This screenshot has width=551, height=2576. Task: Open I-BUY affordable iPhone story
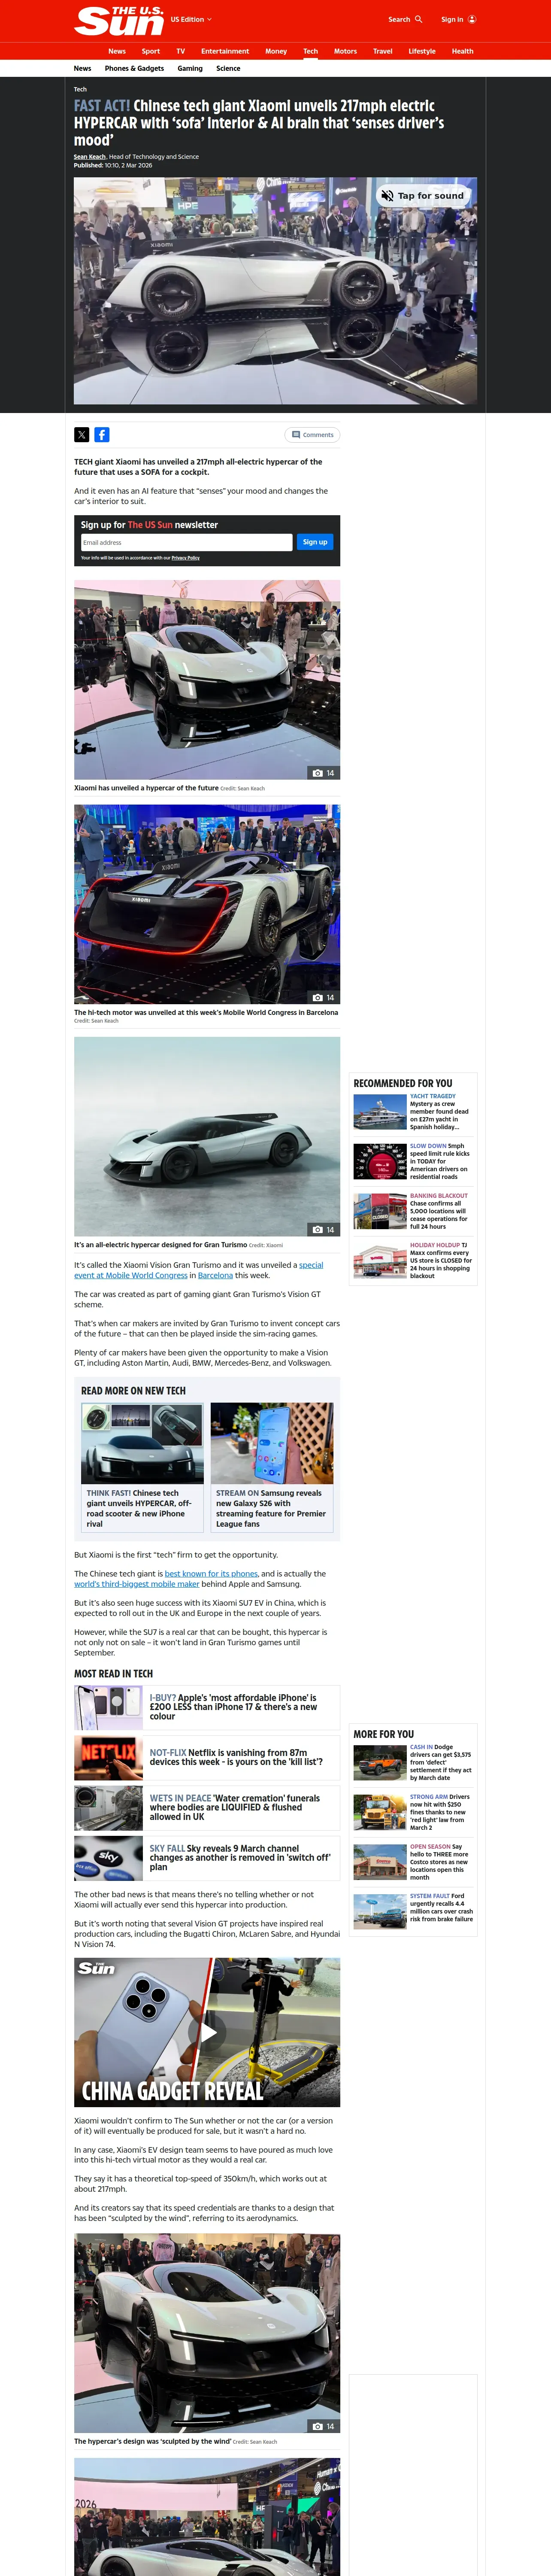tap(207, 1708)
